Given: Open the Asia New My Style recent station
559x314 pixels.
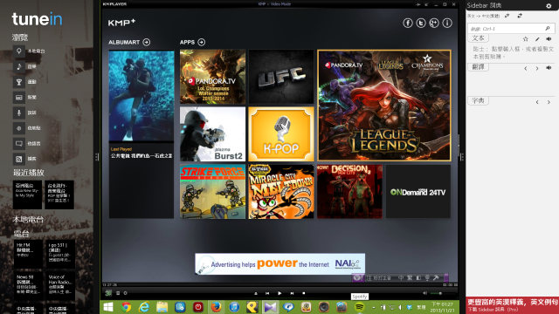Looking at the screenshot, I should (x=27, y=195).
